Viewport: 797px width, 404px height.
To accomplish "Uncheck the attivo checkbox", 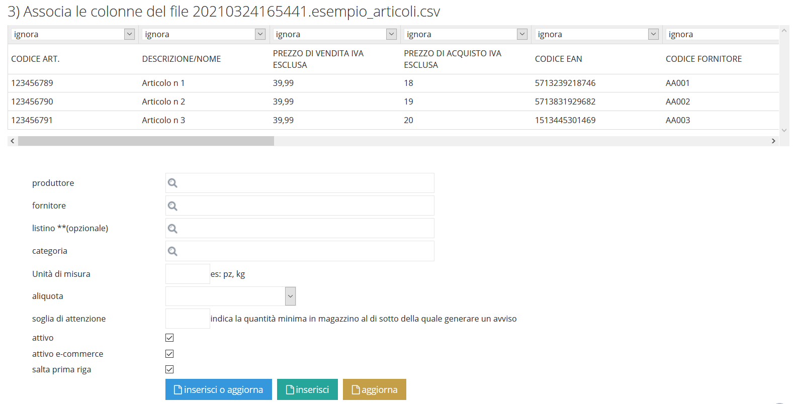I will pos(169,338).
